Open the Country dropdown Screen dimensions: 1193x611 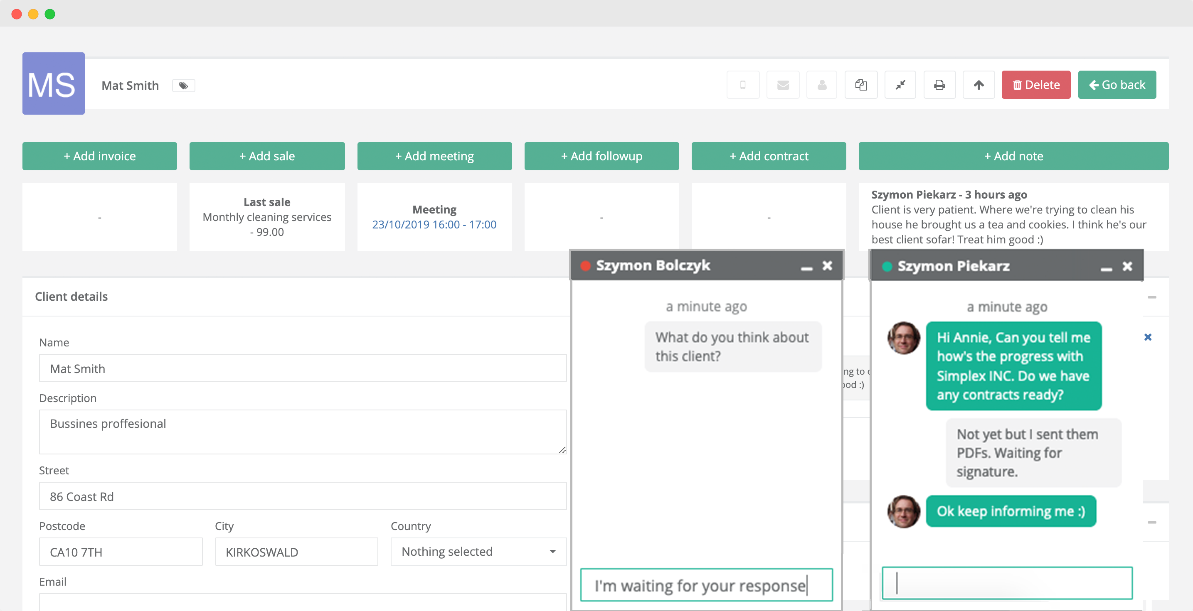point(478,551)
